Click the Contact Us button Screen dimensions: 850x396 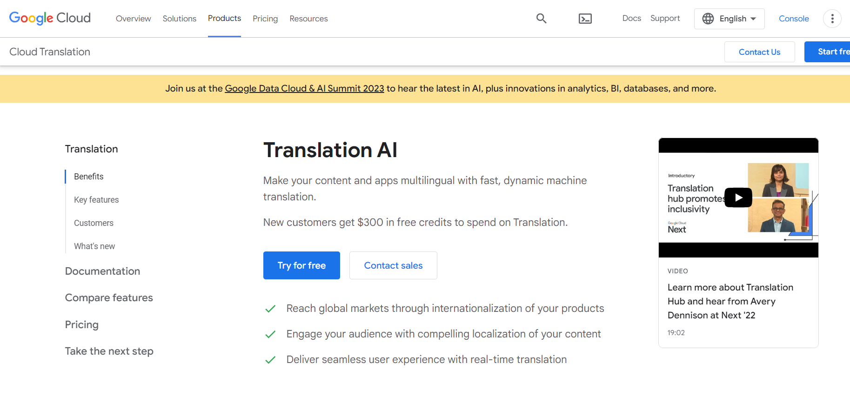point(759,52)
